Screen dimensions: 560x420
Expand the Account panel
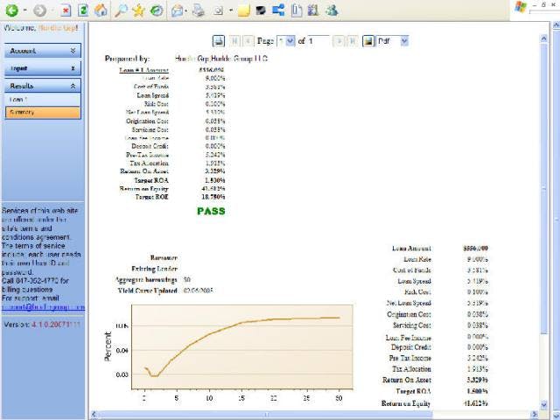[x=73, y=52]
